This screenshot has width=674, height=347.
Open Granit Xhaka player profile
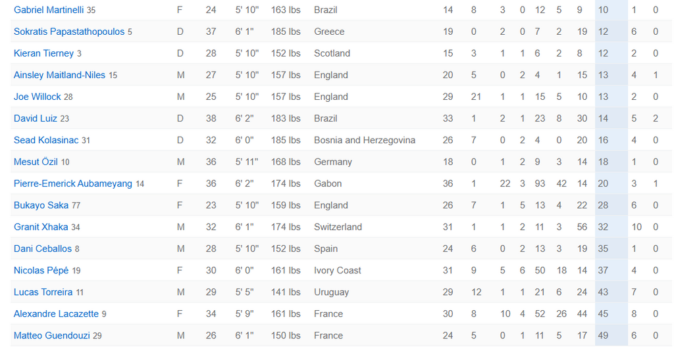[x=41, y=227]
